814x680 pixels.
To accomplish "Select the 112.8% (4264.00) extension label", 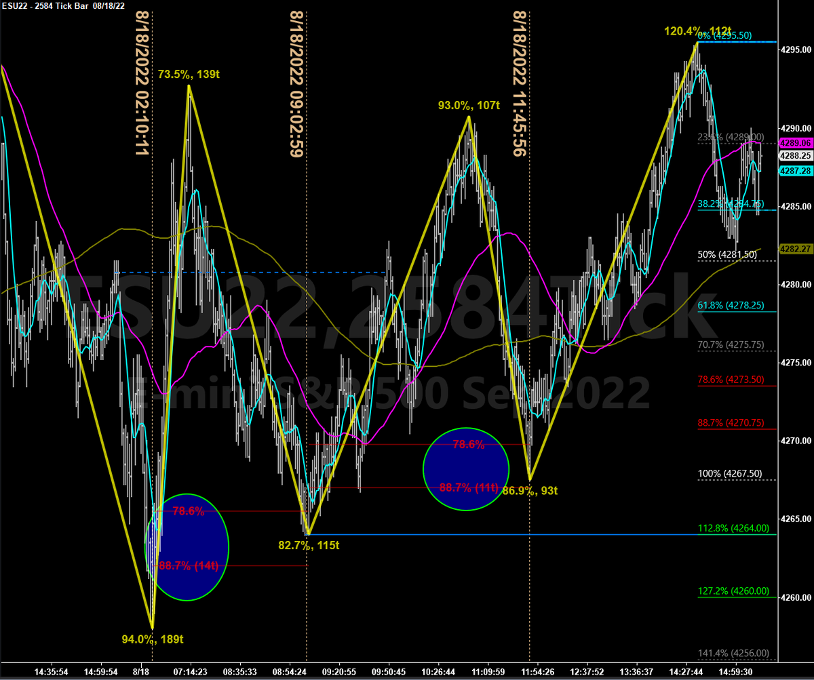I will click(734, 528).
